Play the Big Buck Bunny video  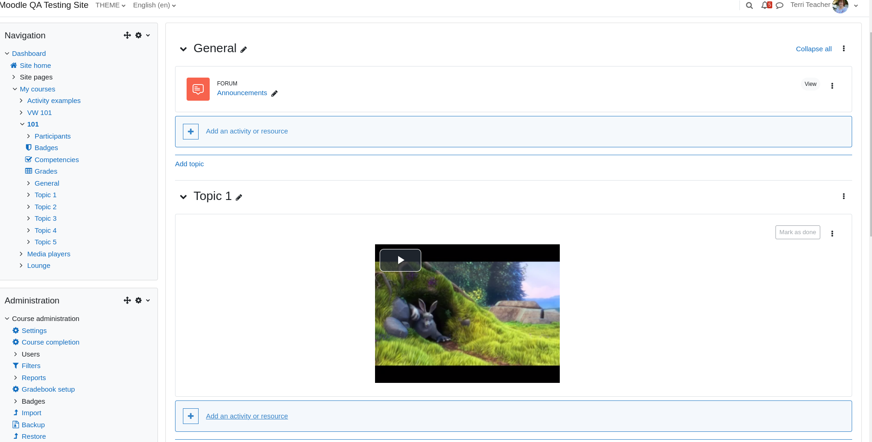400,260
